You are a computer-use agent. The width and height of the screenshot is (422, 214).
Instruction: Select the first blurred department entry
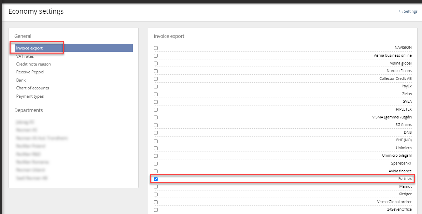(25, 122)
